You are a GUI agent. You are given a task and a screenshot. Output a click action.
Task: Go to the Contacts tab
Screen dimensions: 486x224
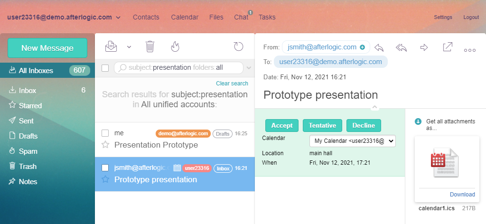coord(146,17)
